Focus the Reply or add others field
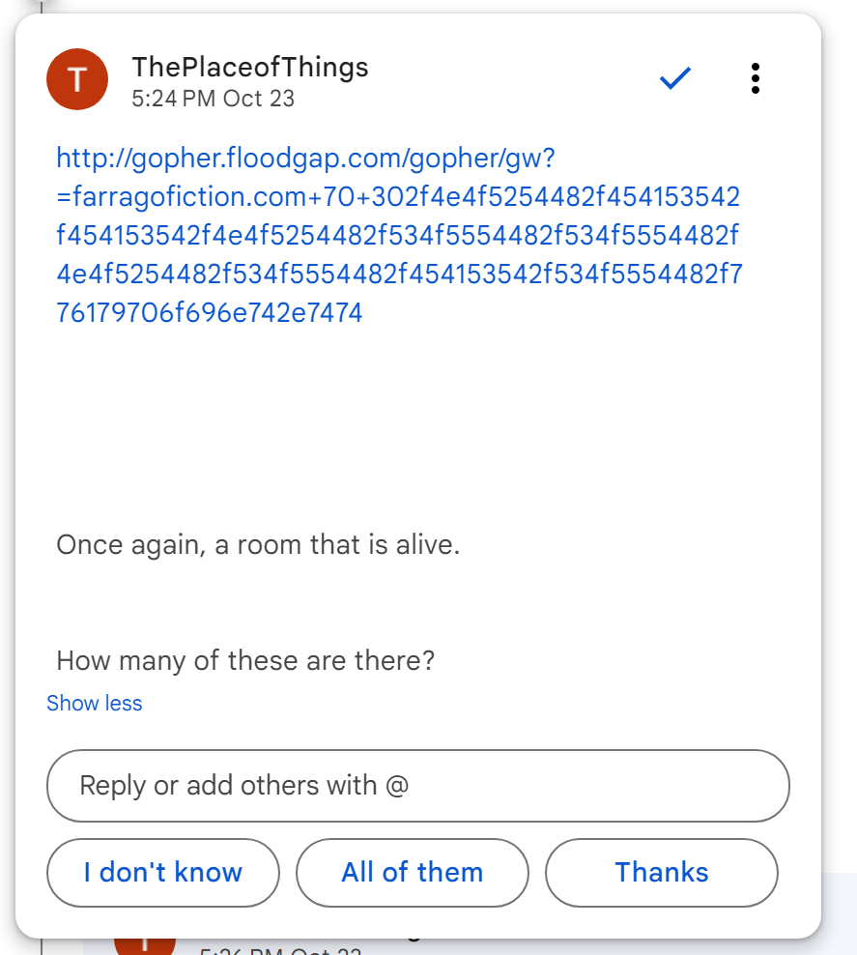The height and width of the screenshot is (955, 857). pos(417,785)
